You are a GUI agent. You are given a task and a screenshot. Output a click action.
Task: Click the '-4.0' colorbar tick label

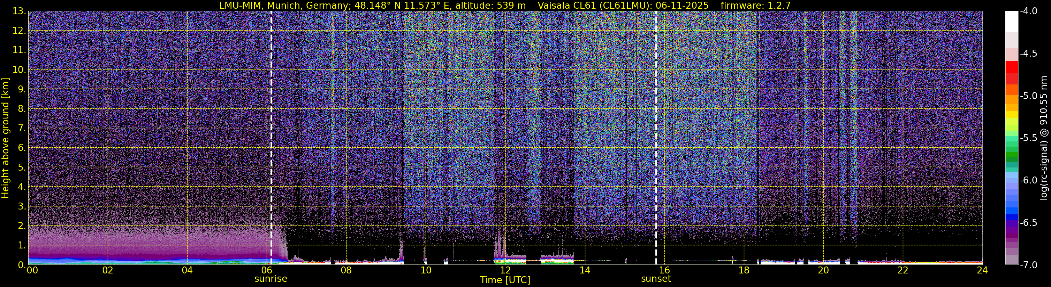coord(1028,11)
